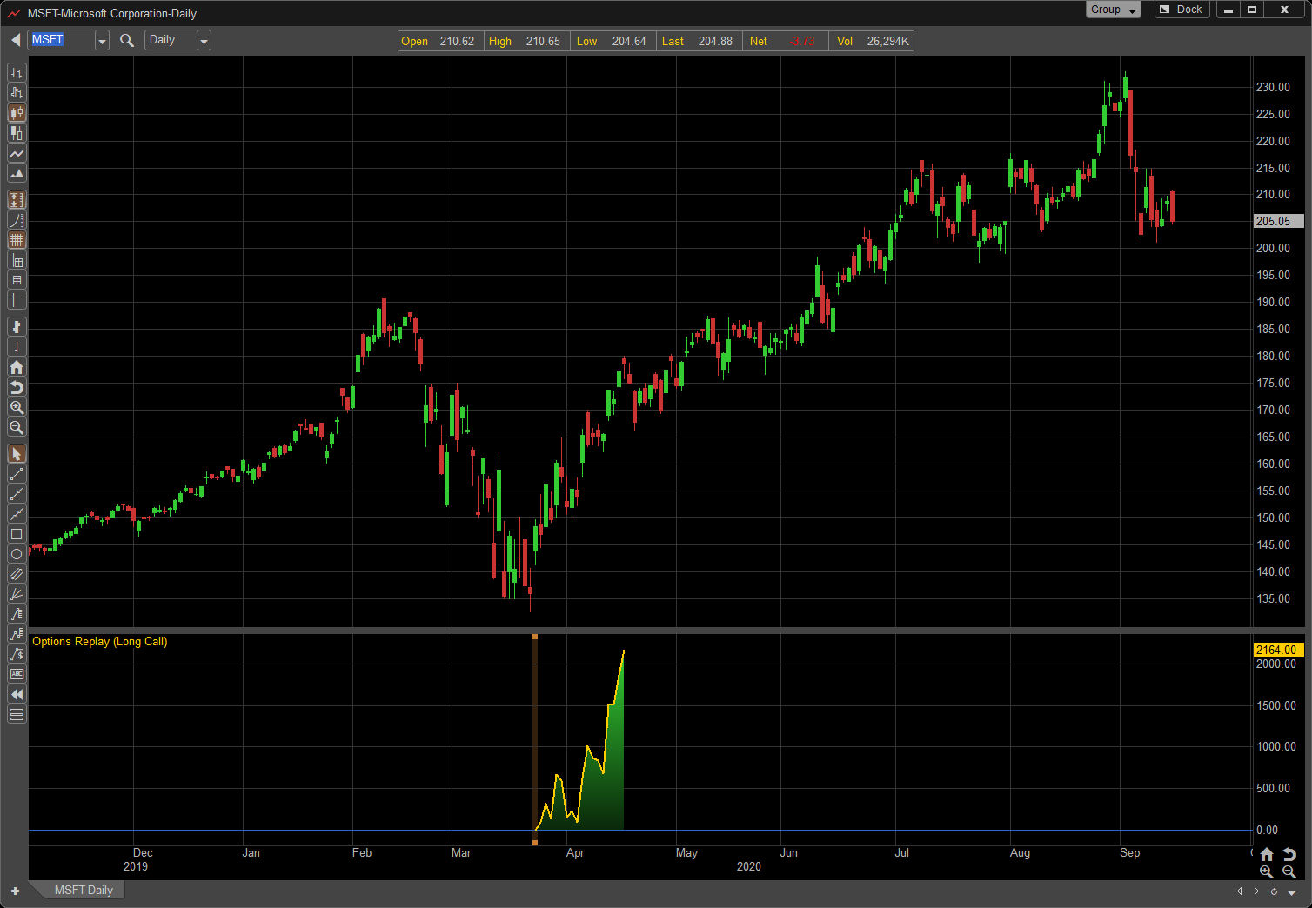The width and height of the screenshot is (1312, 908).
Task: Click the Net -3.73 quote field
Action: (x=786, y=41)
